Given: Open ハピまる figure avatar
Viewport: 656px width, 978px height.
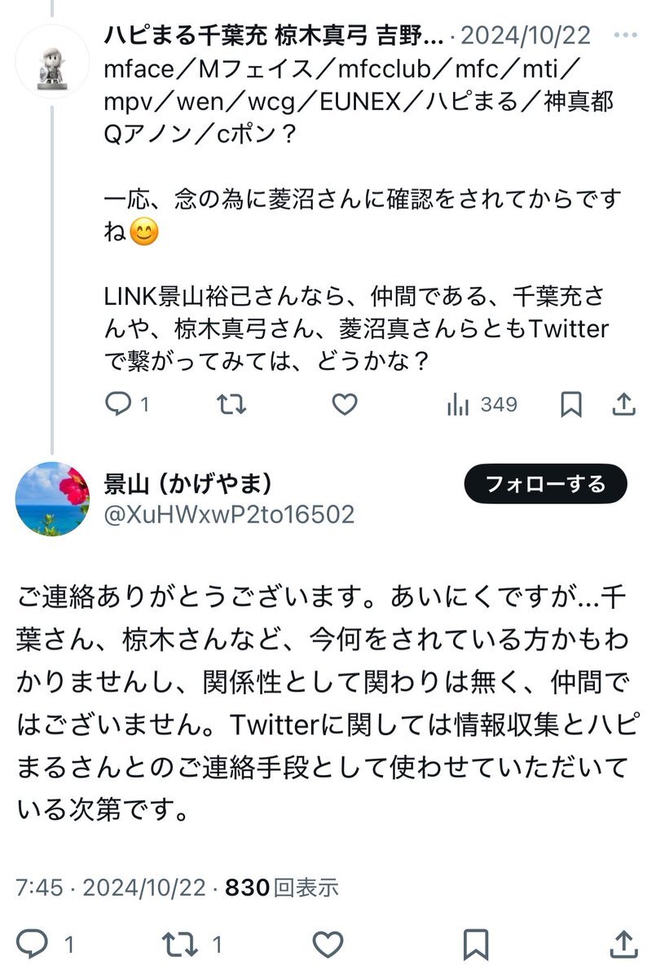Looking at the screenshot, I should click(52, 63).
